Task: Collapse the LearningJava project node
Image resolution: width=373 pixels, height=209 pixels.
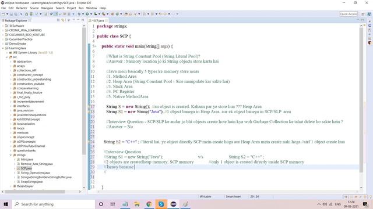Action: pos(3,48)
